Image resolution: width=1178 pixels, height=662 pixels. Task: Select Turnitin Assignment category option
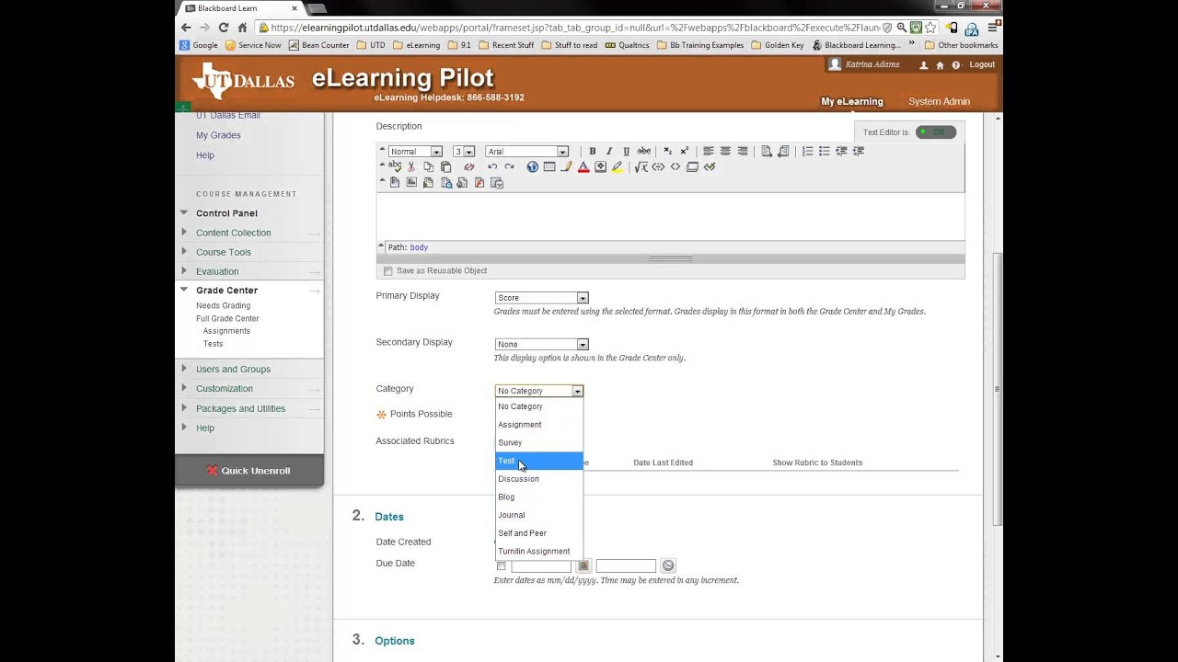tap(539, 552)
